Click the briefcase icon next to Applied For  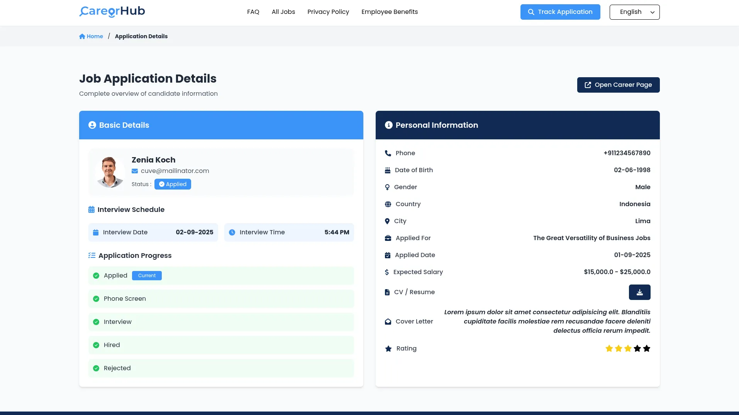click(x=388, y=238)
